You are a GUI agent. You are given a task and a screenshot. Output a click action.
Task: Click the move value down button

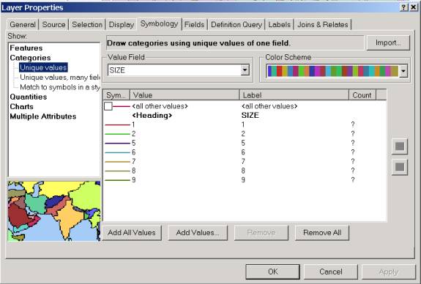[x=400, y=167]
